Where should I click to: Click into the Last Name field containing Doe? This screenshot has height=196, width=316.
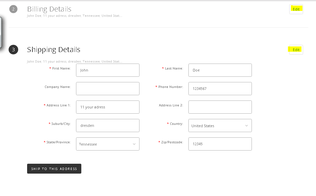tap(220, 70)
